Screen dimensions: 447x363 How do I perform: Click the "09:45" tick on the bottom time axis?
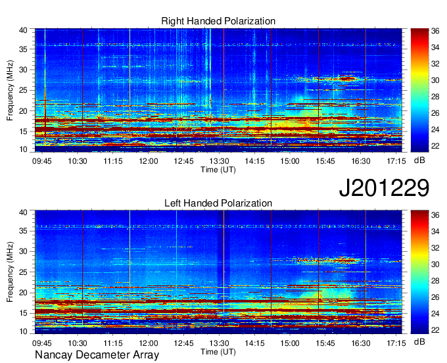coord(42,343)
